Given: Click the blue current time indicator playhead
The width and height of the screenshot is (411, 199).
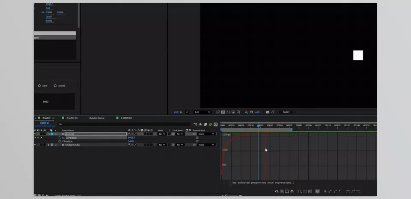Looking at the screenshot, I should point(259,126).
